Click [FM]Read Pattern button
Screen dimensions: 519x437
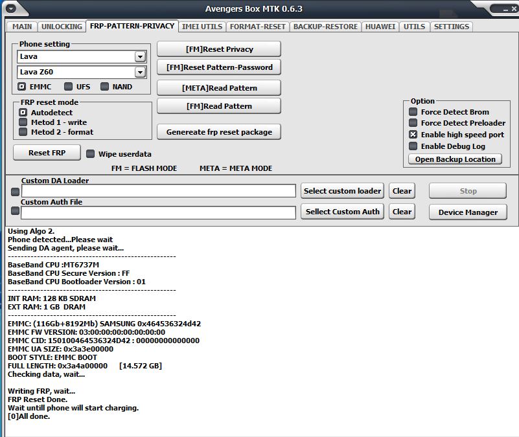219,106
